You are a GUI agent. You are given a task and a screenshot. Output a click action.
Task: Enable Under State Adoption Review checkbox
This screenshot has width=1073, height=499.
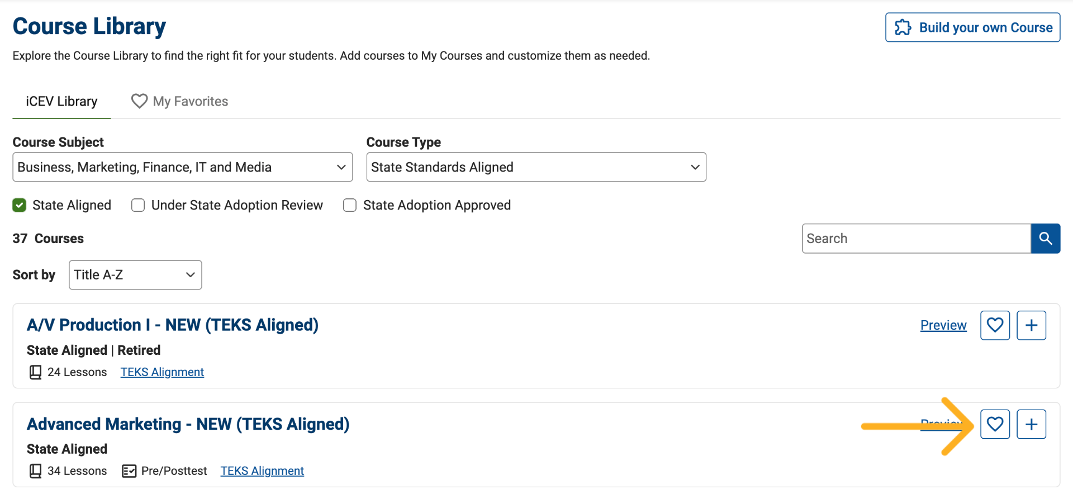tap(138, 205)
